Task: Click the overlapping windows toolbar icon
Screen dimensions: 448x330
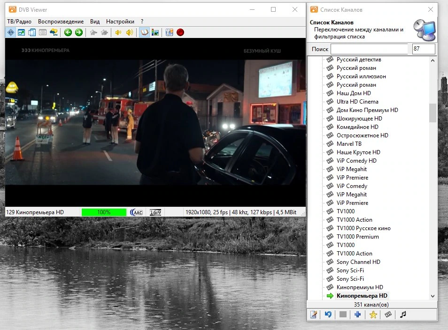Action: pyautogui.click(x=32, y=32)
